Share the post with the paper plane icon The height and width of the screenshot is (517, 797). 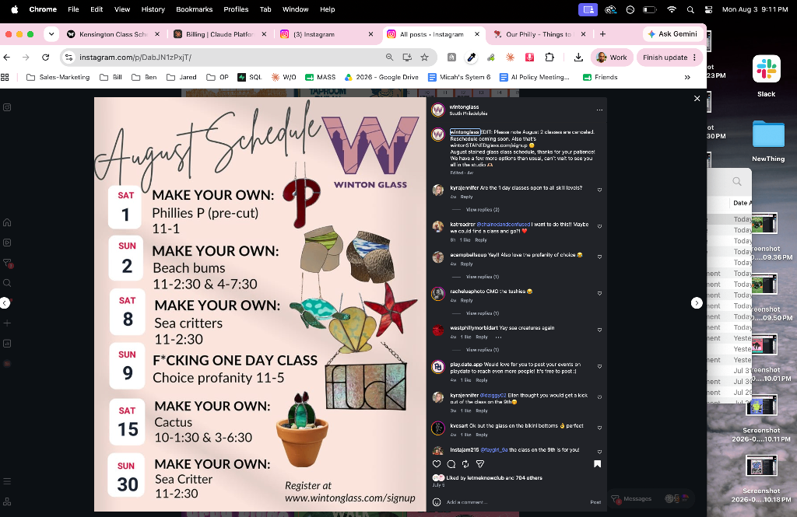479,463
